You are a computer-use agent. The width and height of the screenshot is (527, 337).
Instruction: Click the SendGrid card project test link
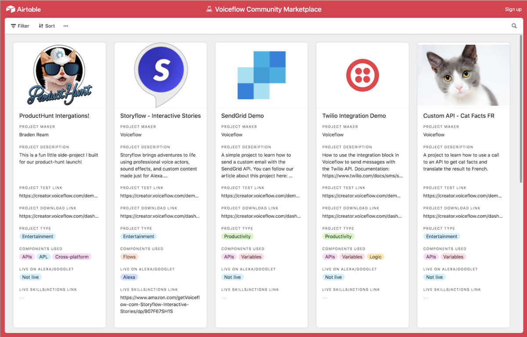[261, 196]
